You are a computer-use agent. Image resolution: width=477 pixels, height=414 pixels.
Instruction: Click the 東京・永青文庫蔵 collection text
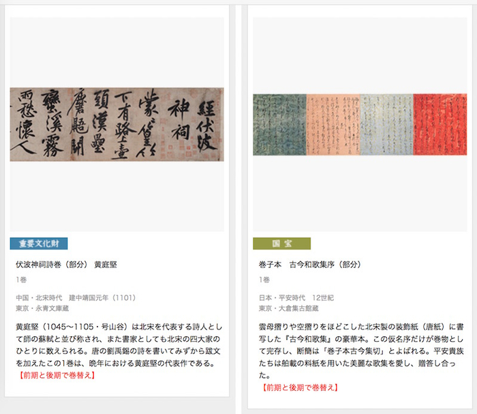click(x=42, y=308)
